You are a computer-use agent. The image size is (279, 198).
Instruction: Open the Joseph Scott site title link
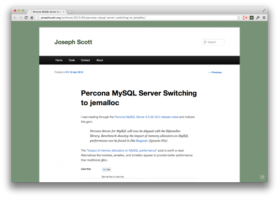(x=73, y=42)
